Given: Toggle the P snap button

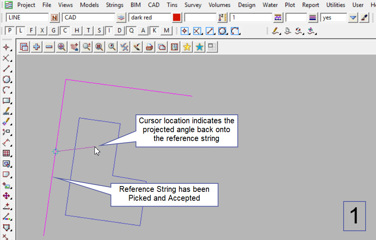Looking at the screenshot, I should [10, 31].
